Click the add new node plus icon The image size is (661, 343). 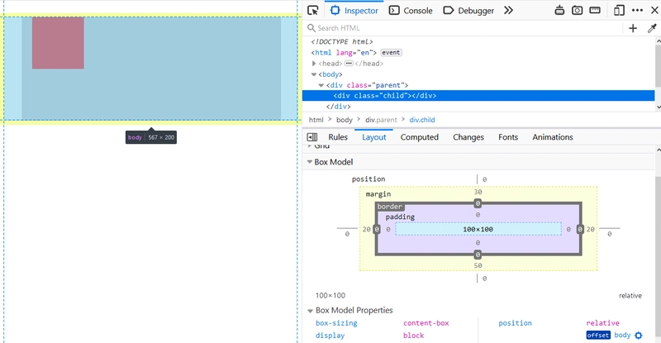coord(633,28)
